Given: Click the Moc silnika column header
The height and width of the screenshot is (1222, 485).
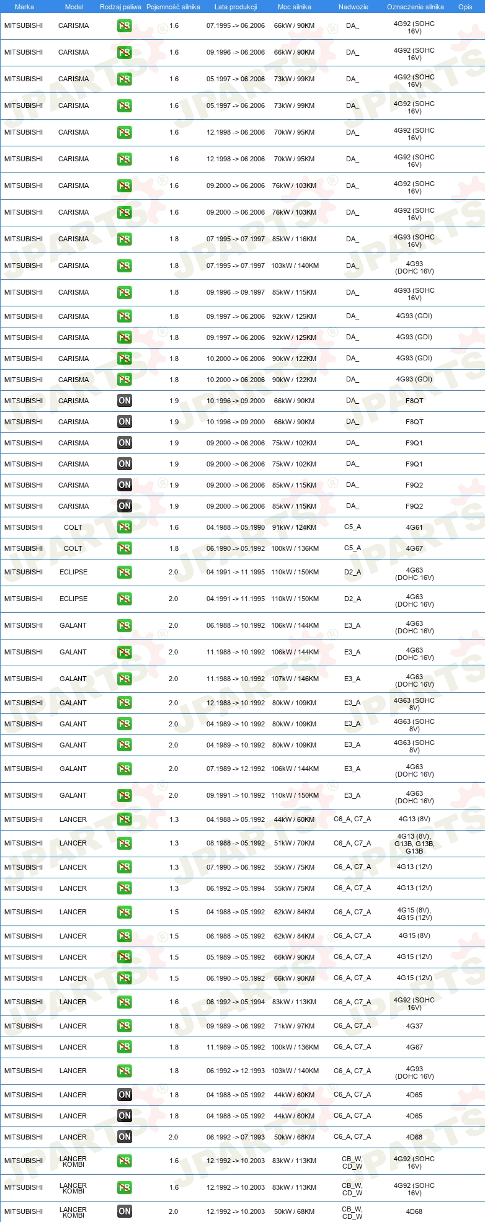Looking at the screenshot, I should 295,7.
